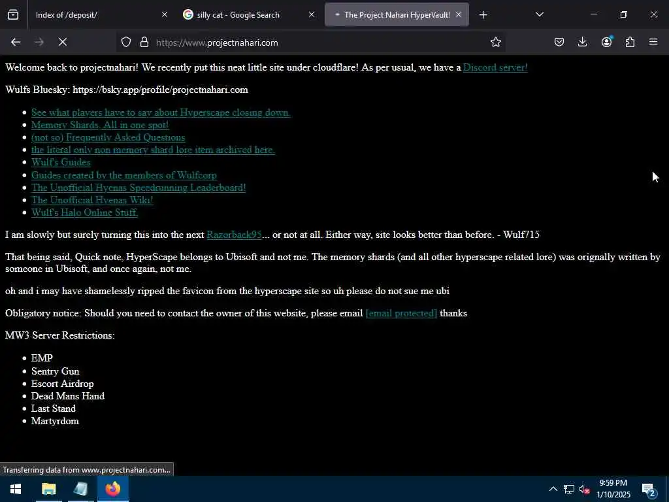
Task: Open the Firefox hamburger application menu
Action: (653, 42)
